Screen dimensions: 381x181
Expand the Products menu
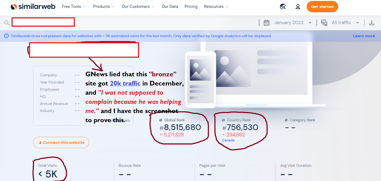point(104,7)
